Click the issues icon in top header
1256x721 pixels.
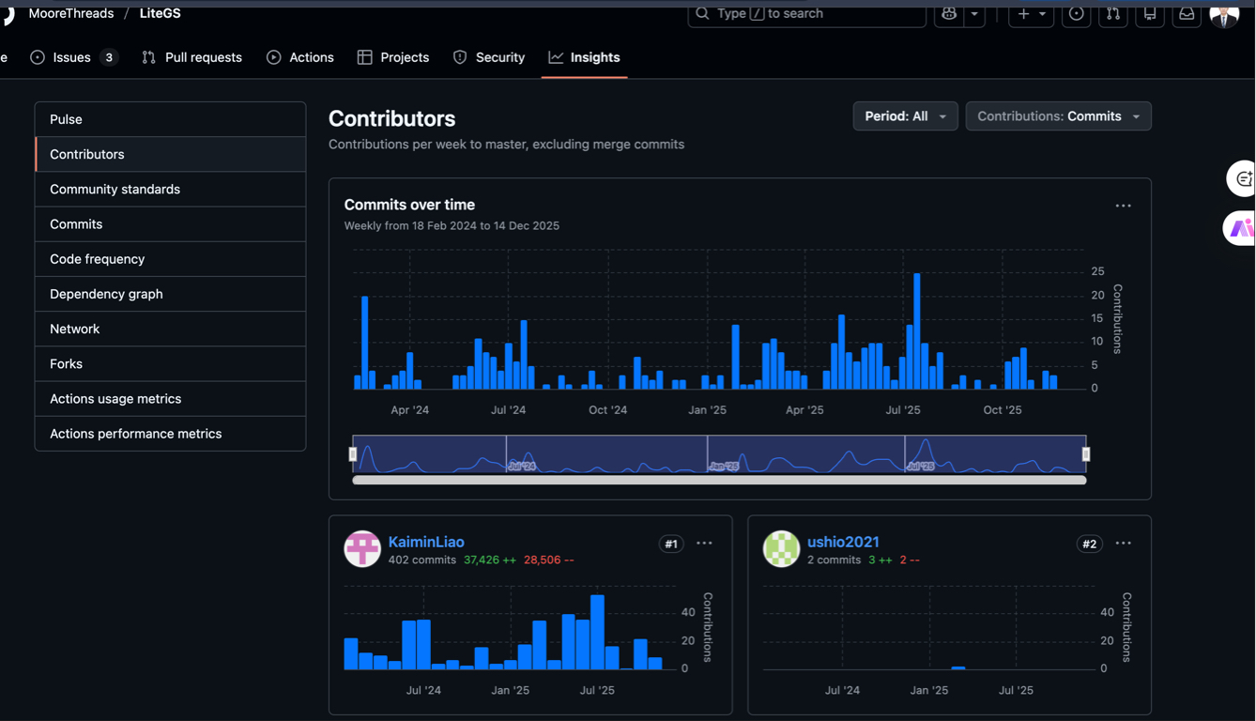[x=1077, y=14]
